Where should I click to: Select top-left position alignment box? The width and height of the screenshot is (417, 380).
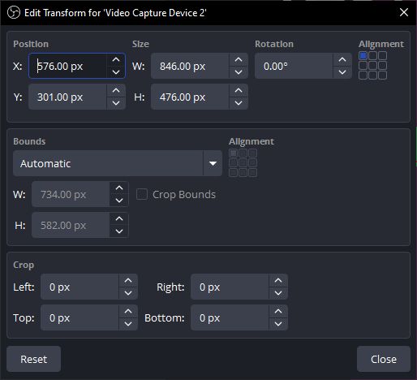tap(363, 56)
